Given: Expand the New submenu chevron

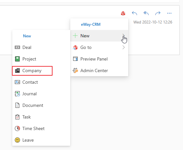Looking at the screenshot, I should point(123,36).
